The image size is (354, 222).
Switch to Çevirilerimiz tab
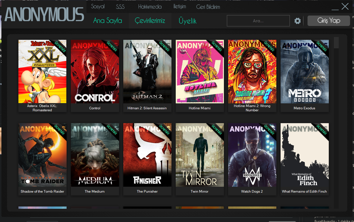tap(150, 21)
